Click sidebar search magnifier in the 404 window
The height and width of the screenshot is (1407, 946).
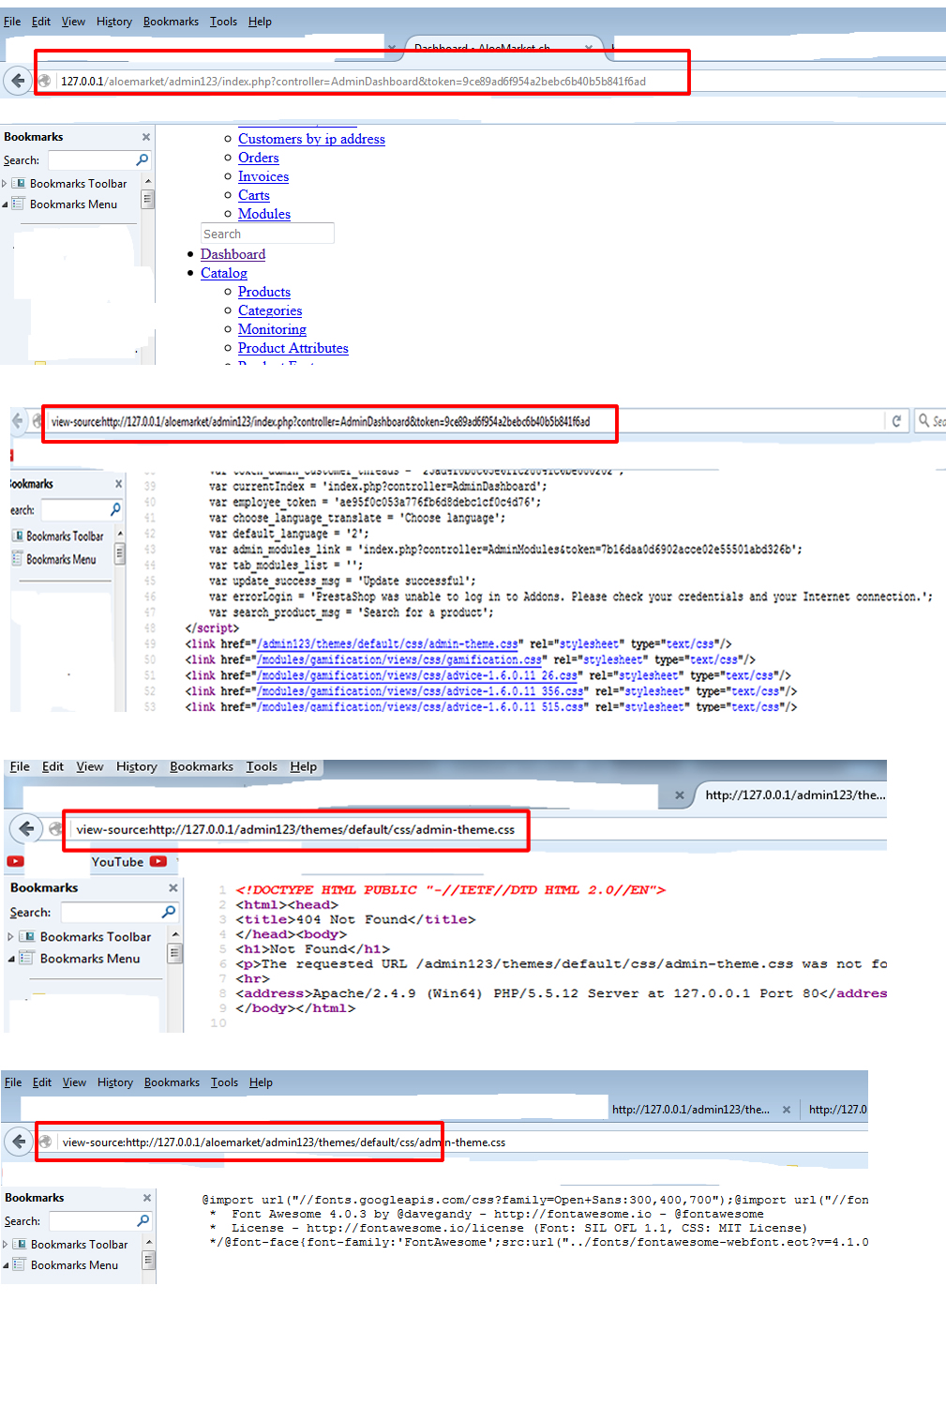pyautogui.click(x=169, y=912)
